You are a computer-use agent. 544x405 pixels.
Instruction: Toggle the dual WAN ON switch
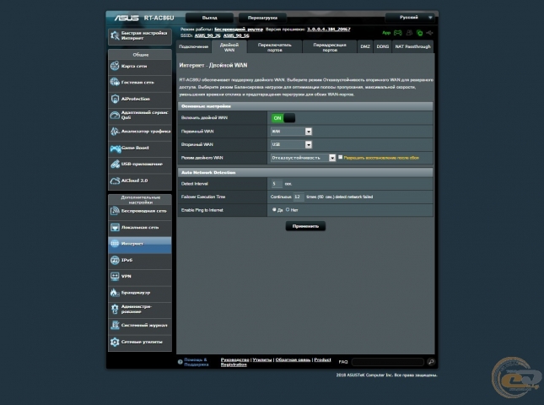[x=283, y=118]
